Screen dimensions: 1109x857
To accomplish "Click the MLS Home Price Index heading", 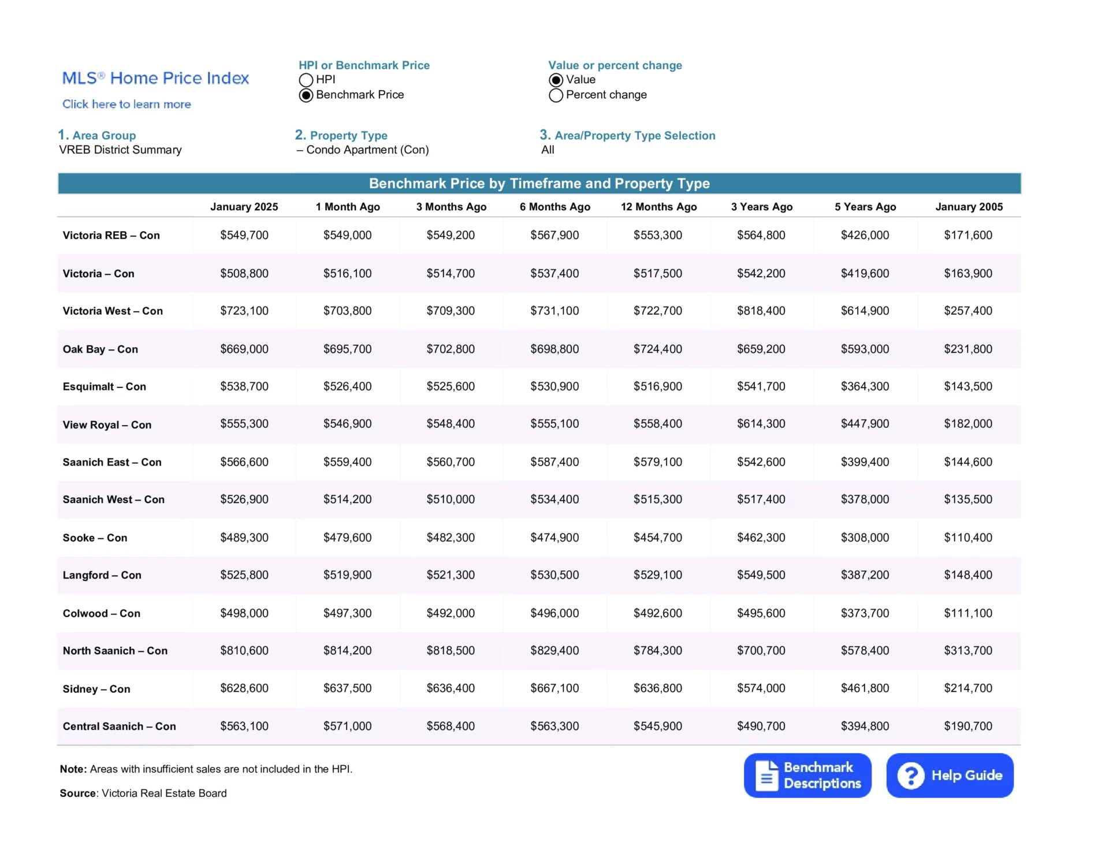I will (x=155, y=78).
